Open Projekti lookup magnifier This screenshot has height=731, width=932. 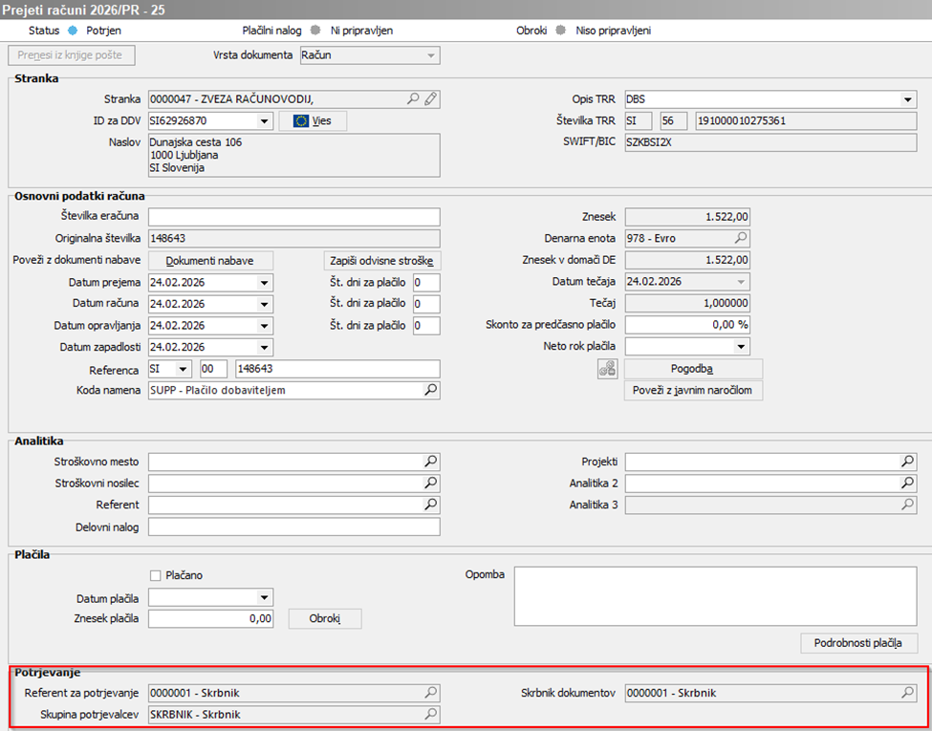tap(908, 462)
